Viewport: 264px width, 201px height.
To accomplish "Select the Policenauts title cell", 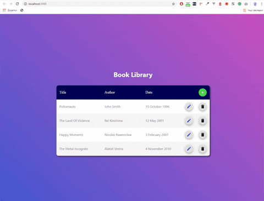I will (x=67, y=107).
